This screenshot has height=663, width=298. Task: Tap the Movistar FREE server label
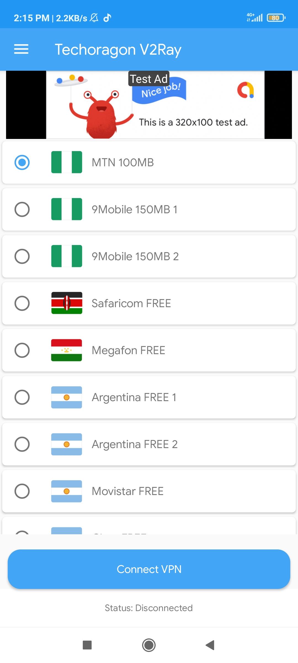pos(127,491)
